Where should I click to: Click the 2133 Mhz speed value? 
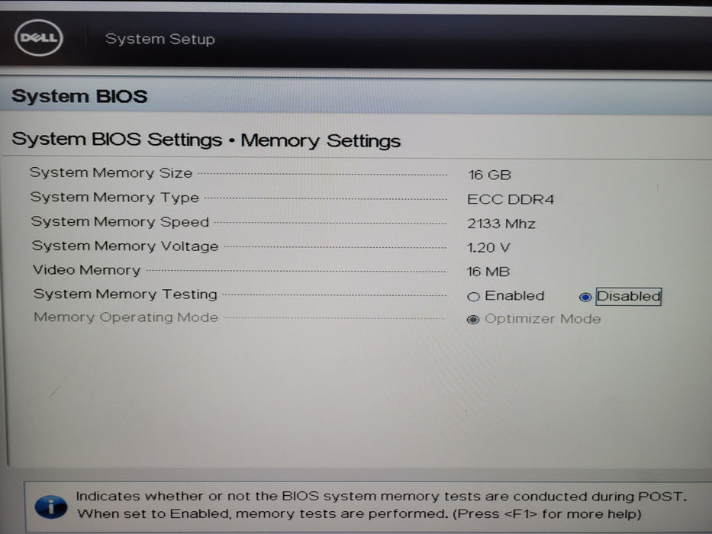point(501,224)
